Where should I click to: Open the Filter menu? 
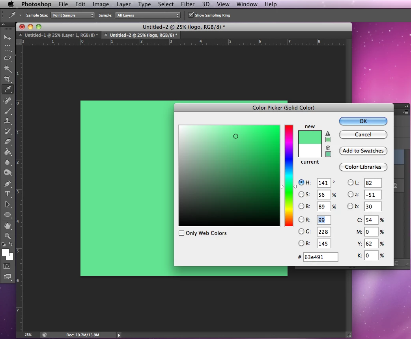point(188,4)
